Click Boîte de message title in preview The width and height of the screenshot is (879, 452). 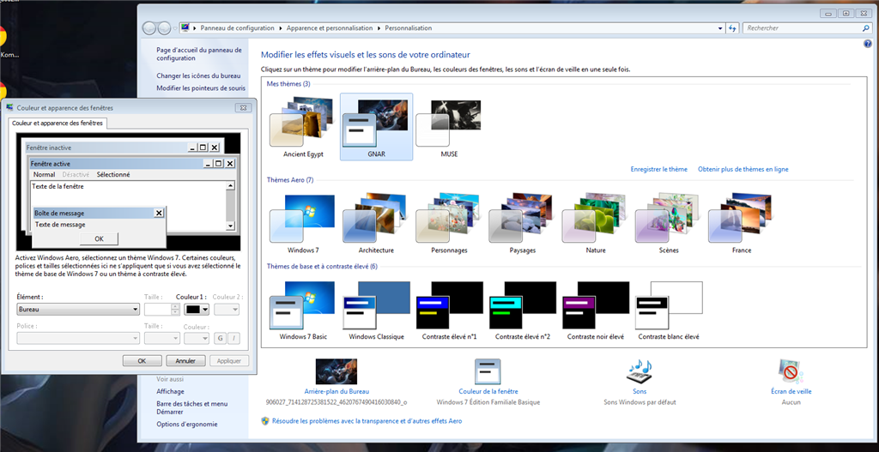(59, 214)
